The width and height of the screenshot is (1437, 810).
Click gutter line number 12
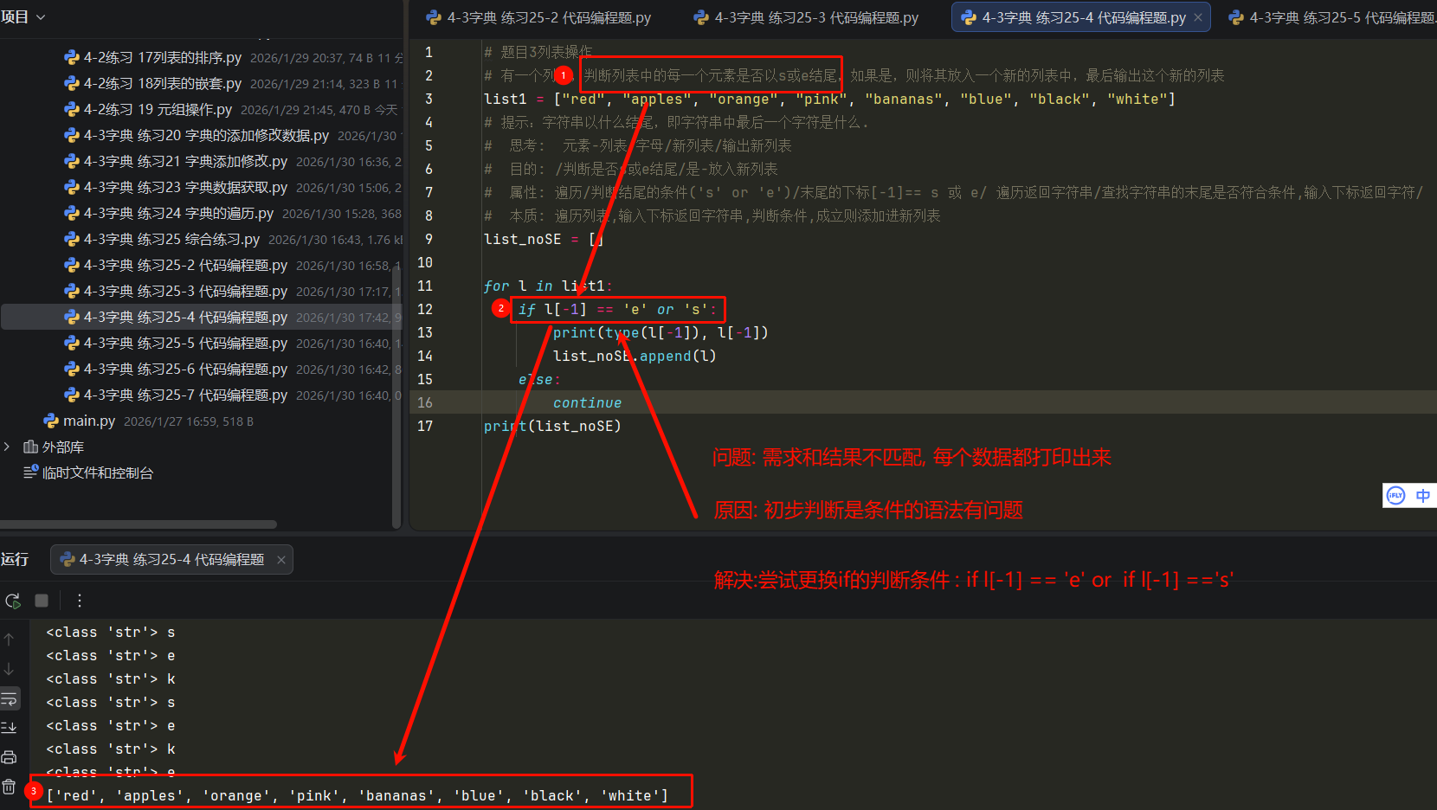425,309
